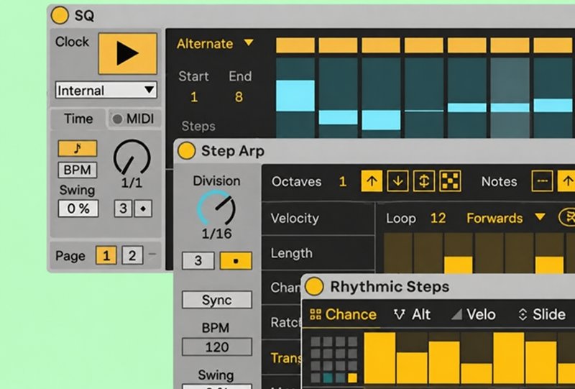The image size is (575, 389).
Task: Toggle the first step on/off bar in SQ
Action: tap(295, 45)
